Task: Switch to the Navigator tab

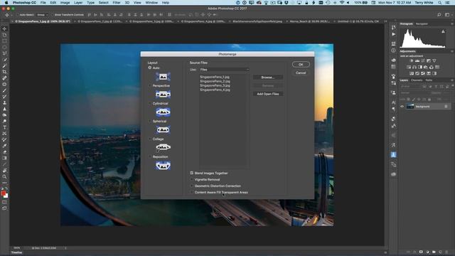Action: (422, 23)
